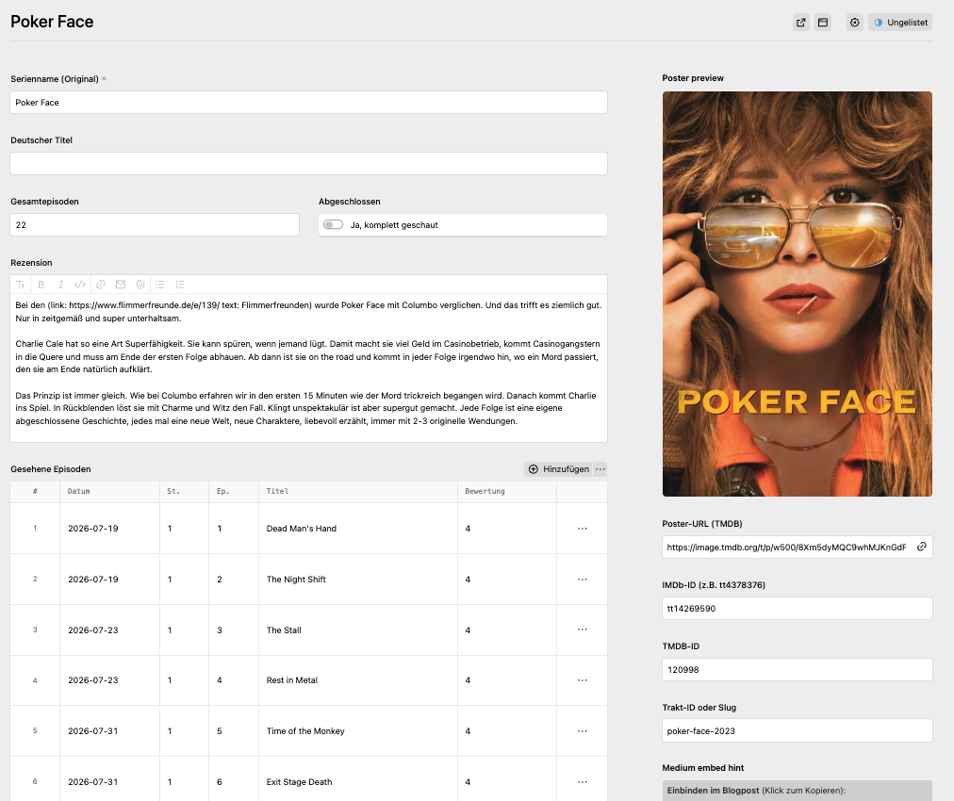
Task: Click the Ep. column header
Action: (234, 491)
